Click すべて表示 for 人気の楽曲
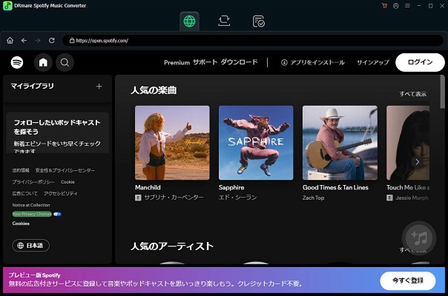Screen dimensions: 448x296 (413, 94)
